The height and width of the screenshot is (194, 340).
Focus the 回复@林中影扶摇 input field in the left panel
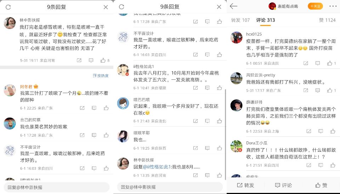57,187
